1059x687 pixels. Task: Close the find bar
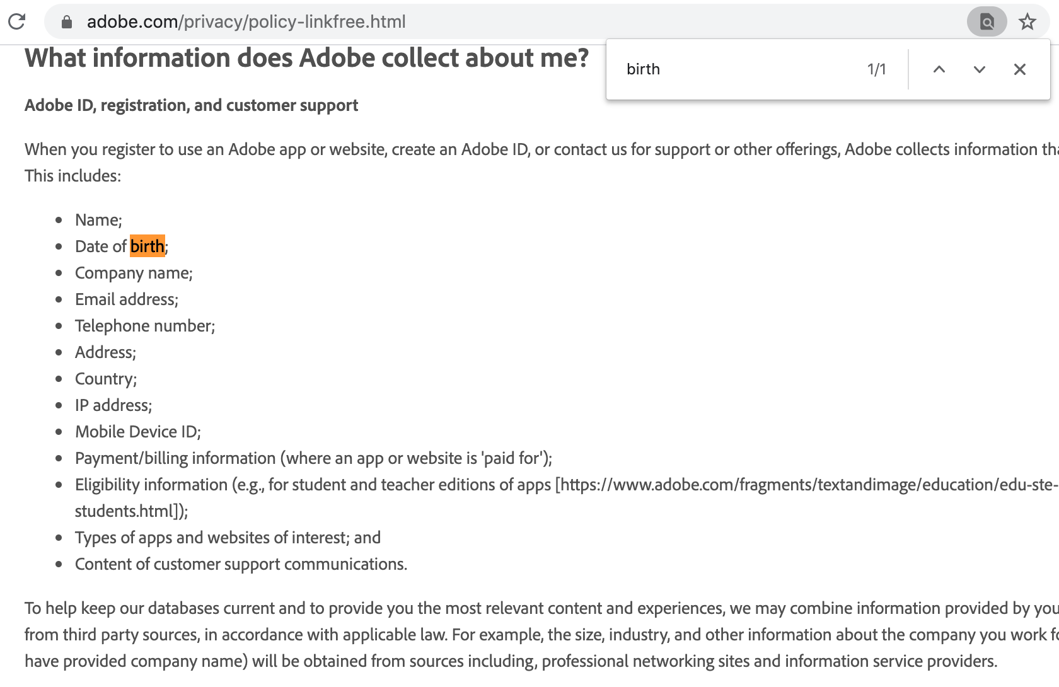tap(1019, 69)
